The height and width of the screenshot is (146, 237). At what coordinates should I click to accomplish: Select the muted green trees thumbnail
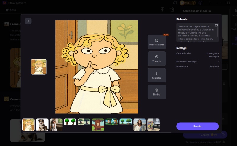(84, 122)
